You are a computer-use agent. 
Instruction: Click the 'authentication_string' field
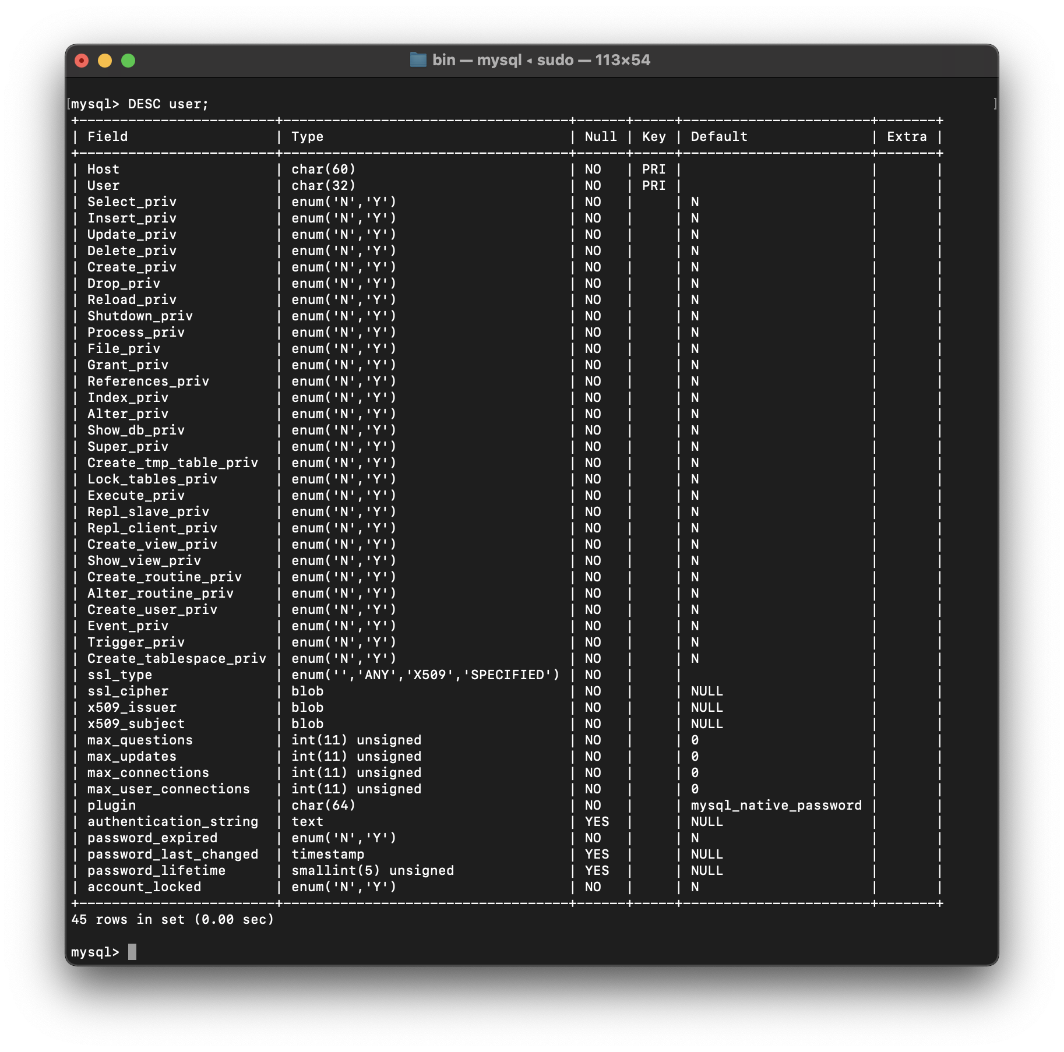click(x=172, y=822)
